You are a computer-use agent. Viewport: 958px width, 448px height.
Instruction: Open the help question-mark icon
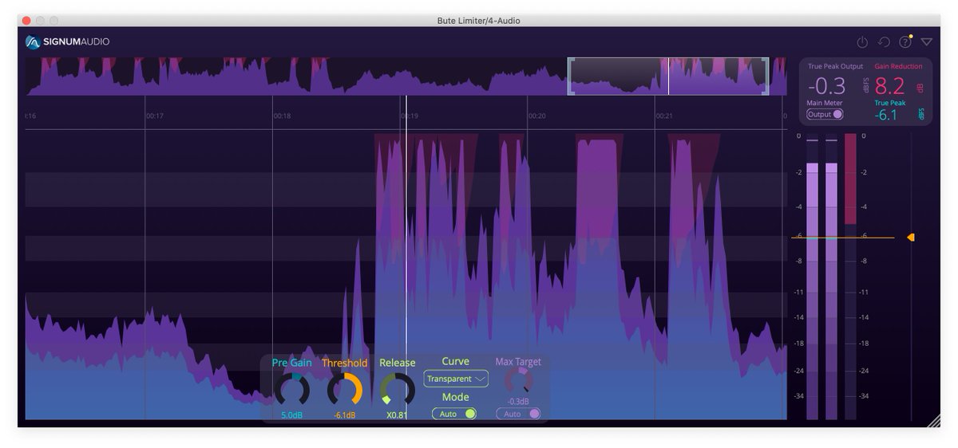905,41
